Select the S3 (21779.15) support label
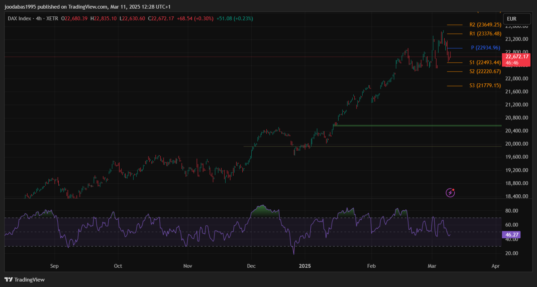This screenshot has height=287, width=537. pyautogui.click(x=485, y=86)
